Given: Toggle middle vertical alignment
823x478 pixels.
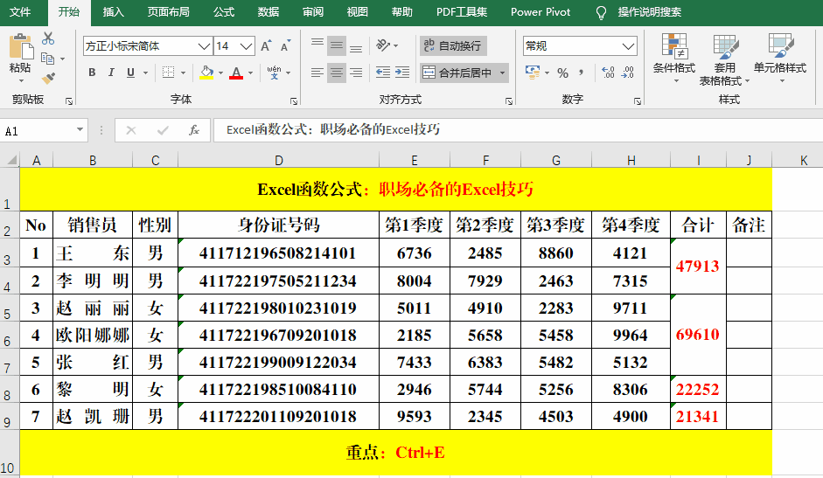Looking at the screenshot, I should point(337,45).
